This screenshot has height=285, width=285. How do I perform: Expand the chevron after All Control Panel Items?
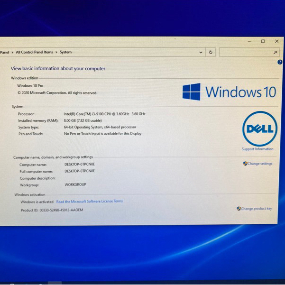click(56, 52)
